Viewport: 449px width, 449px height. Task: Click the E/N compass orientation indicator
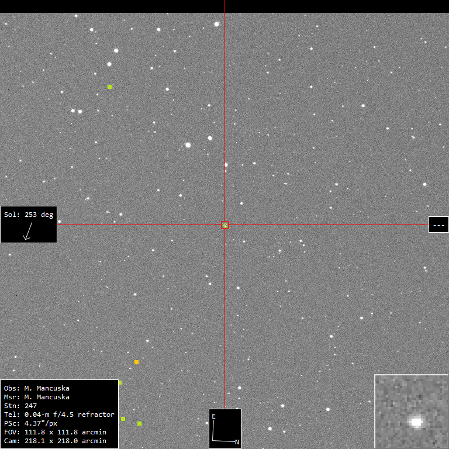coord(224,429)
